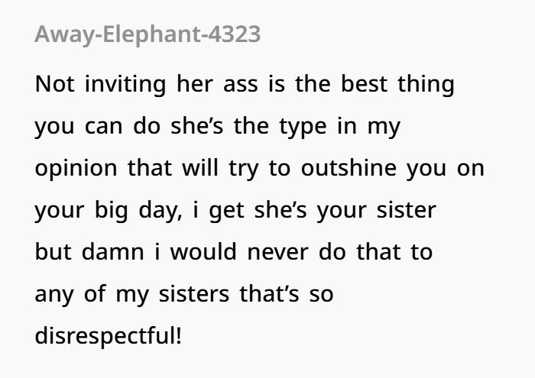Click the word "would" in the fifth line
535x378 pixels.
click(199, 252)
